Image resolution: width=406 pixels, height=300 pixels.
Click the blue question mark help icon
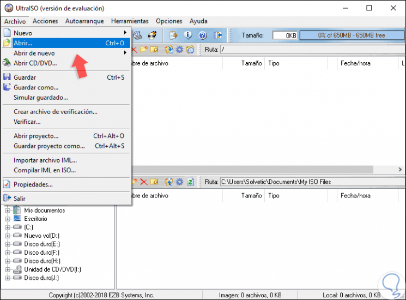point(203,35)
